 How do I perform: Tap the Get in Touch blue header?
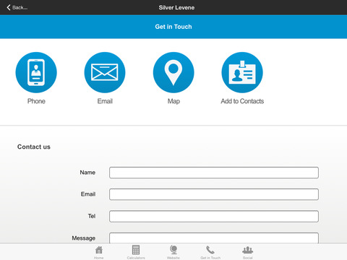pos(173,27)
